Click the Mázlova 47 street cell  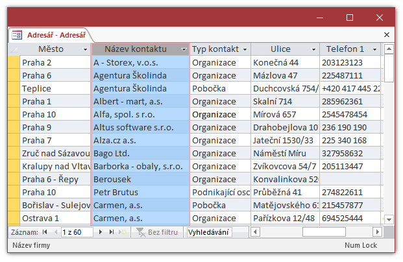pos(286,75)
